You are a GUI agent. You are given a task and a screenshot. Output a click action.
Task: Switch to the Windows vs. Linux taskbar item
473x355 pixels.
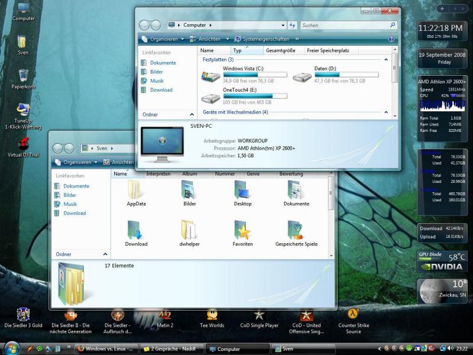tap(108, 349)
